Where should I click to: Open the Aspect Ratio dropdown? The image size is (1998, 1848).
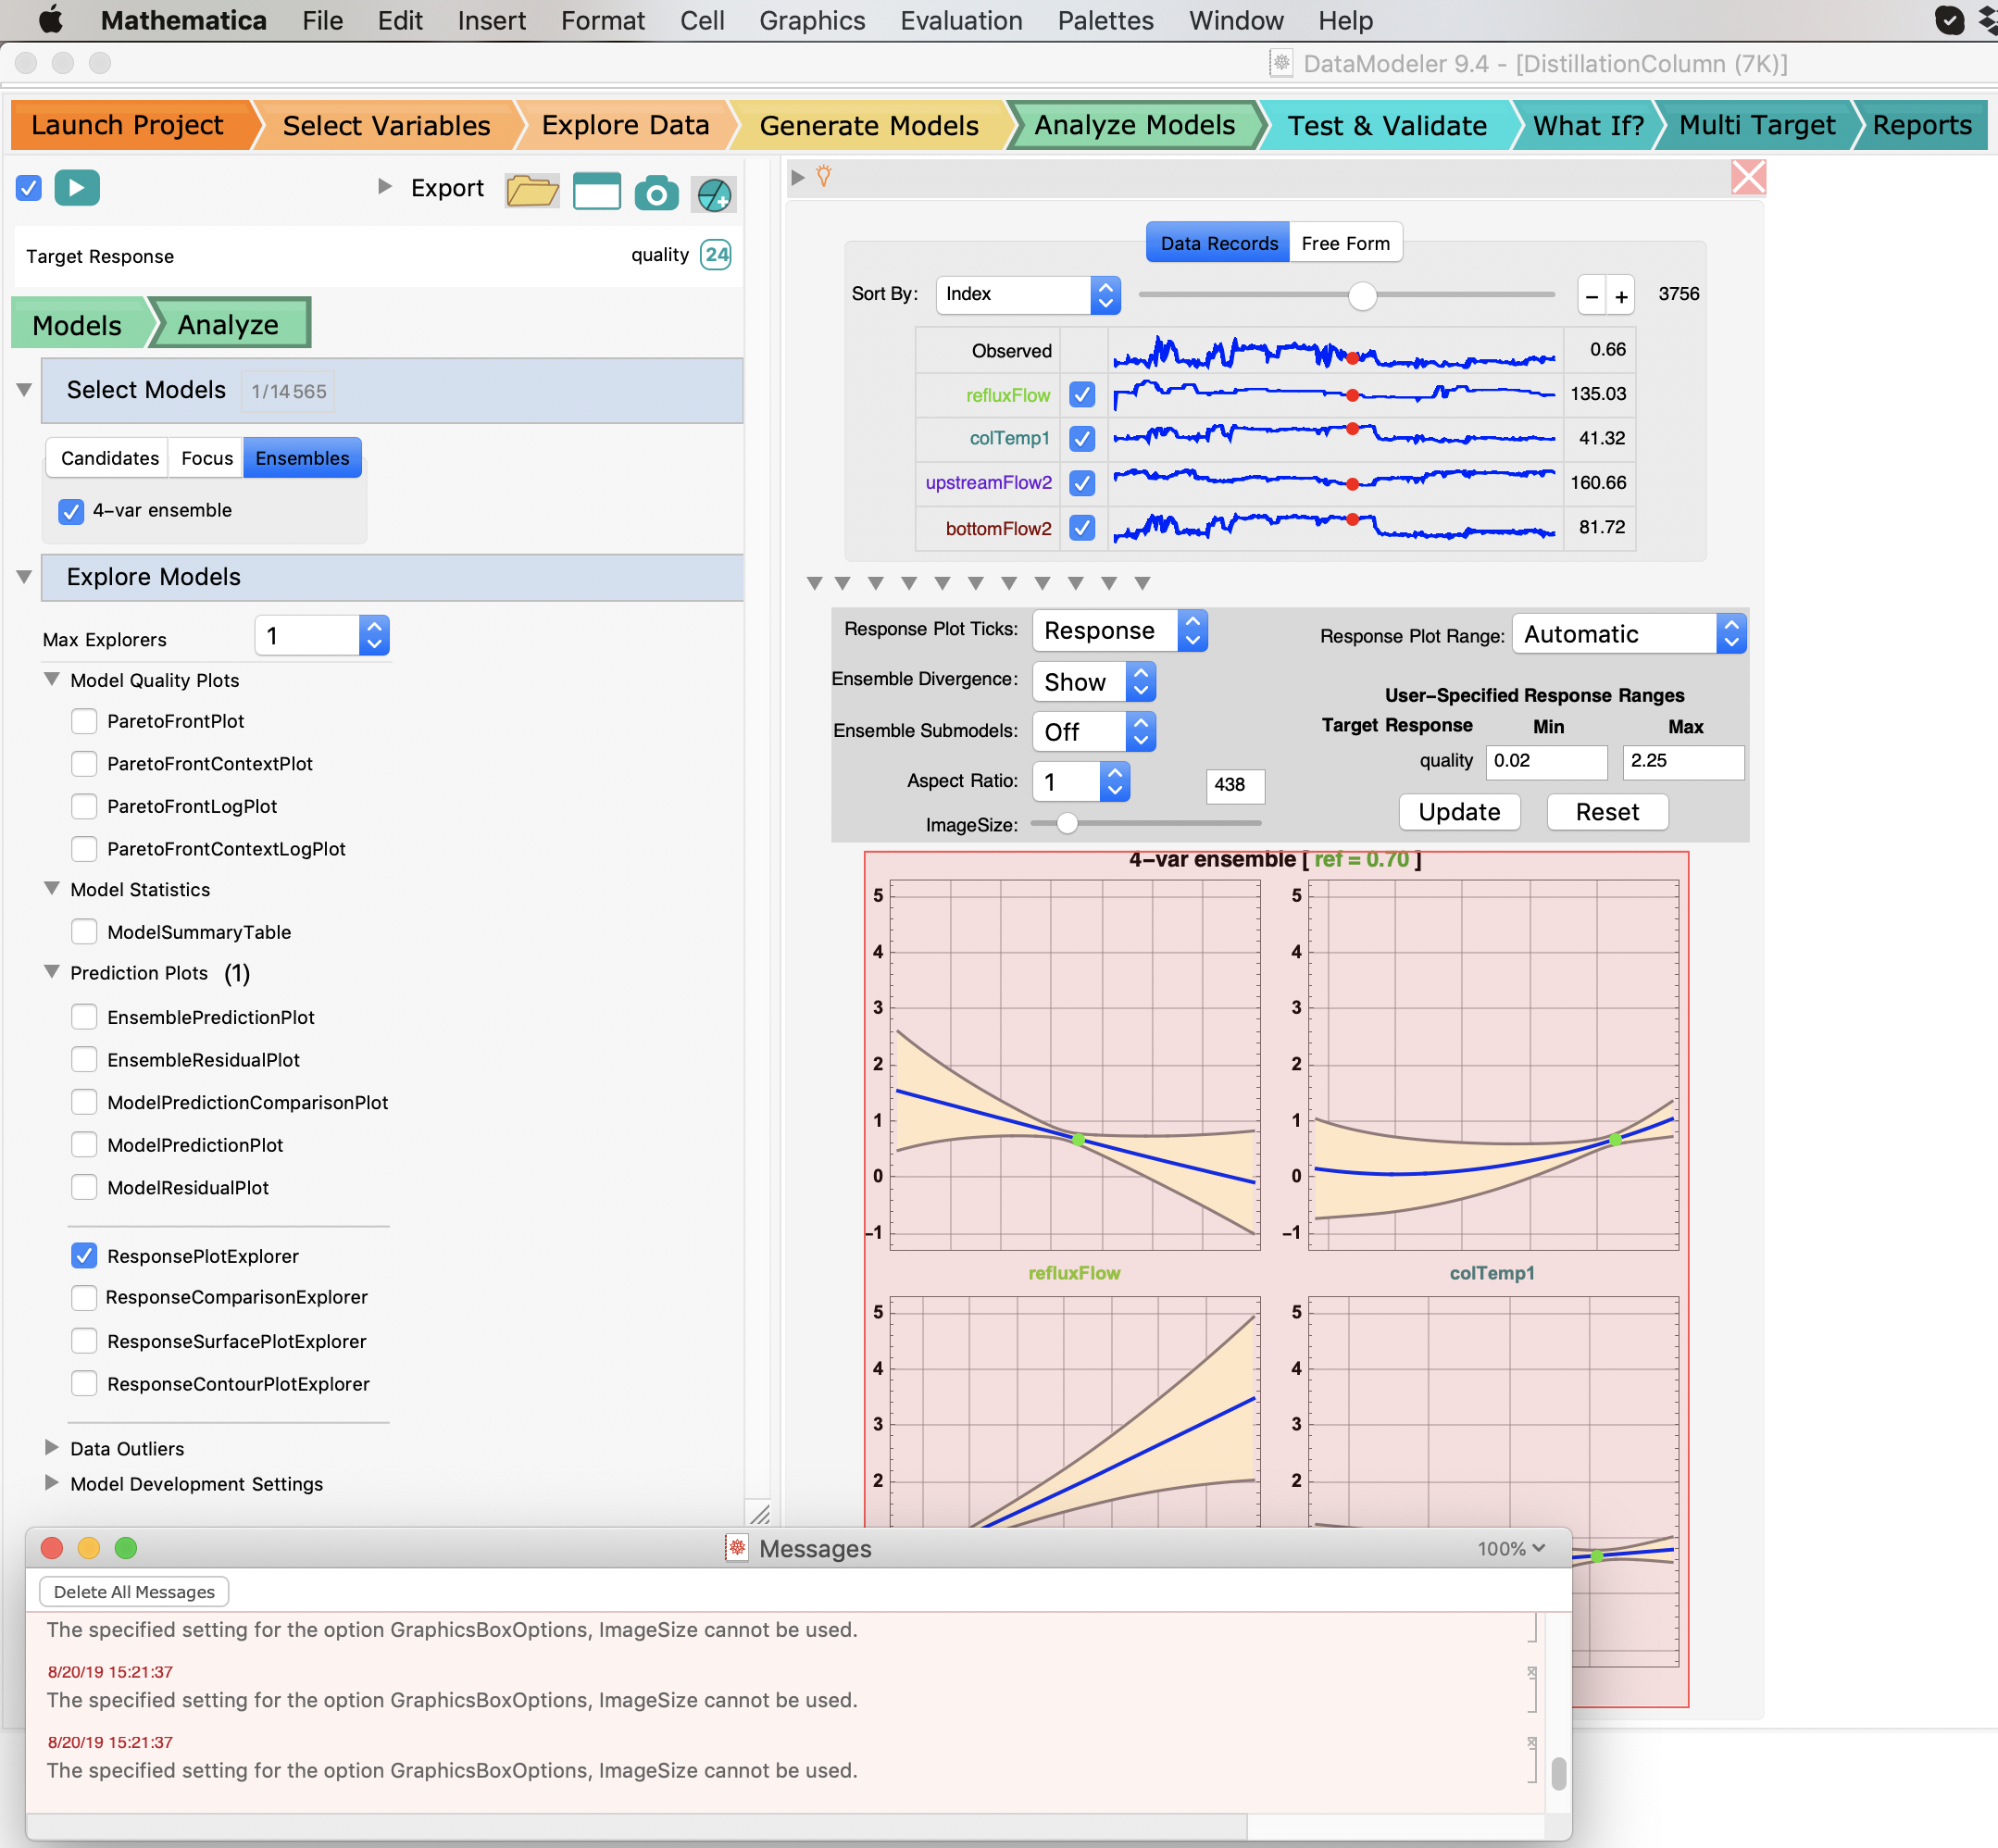(x=1080, y=782)
